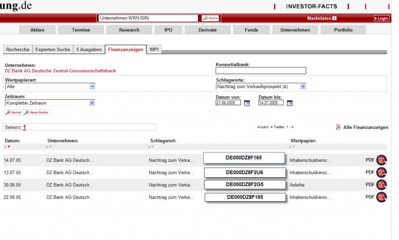
Task: Click the Marktdaten info icon
Action: pos(334,18)
